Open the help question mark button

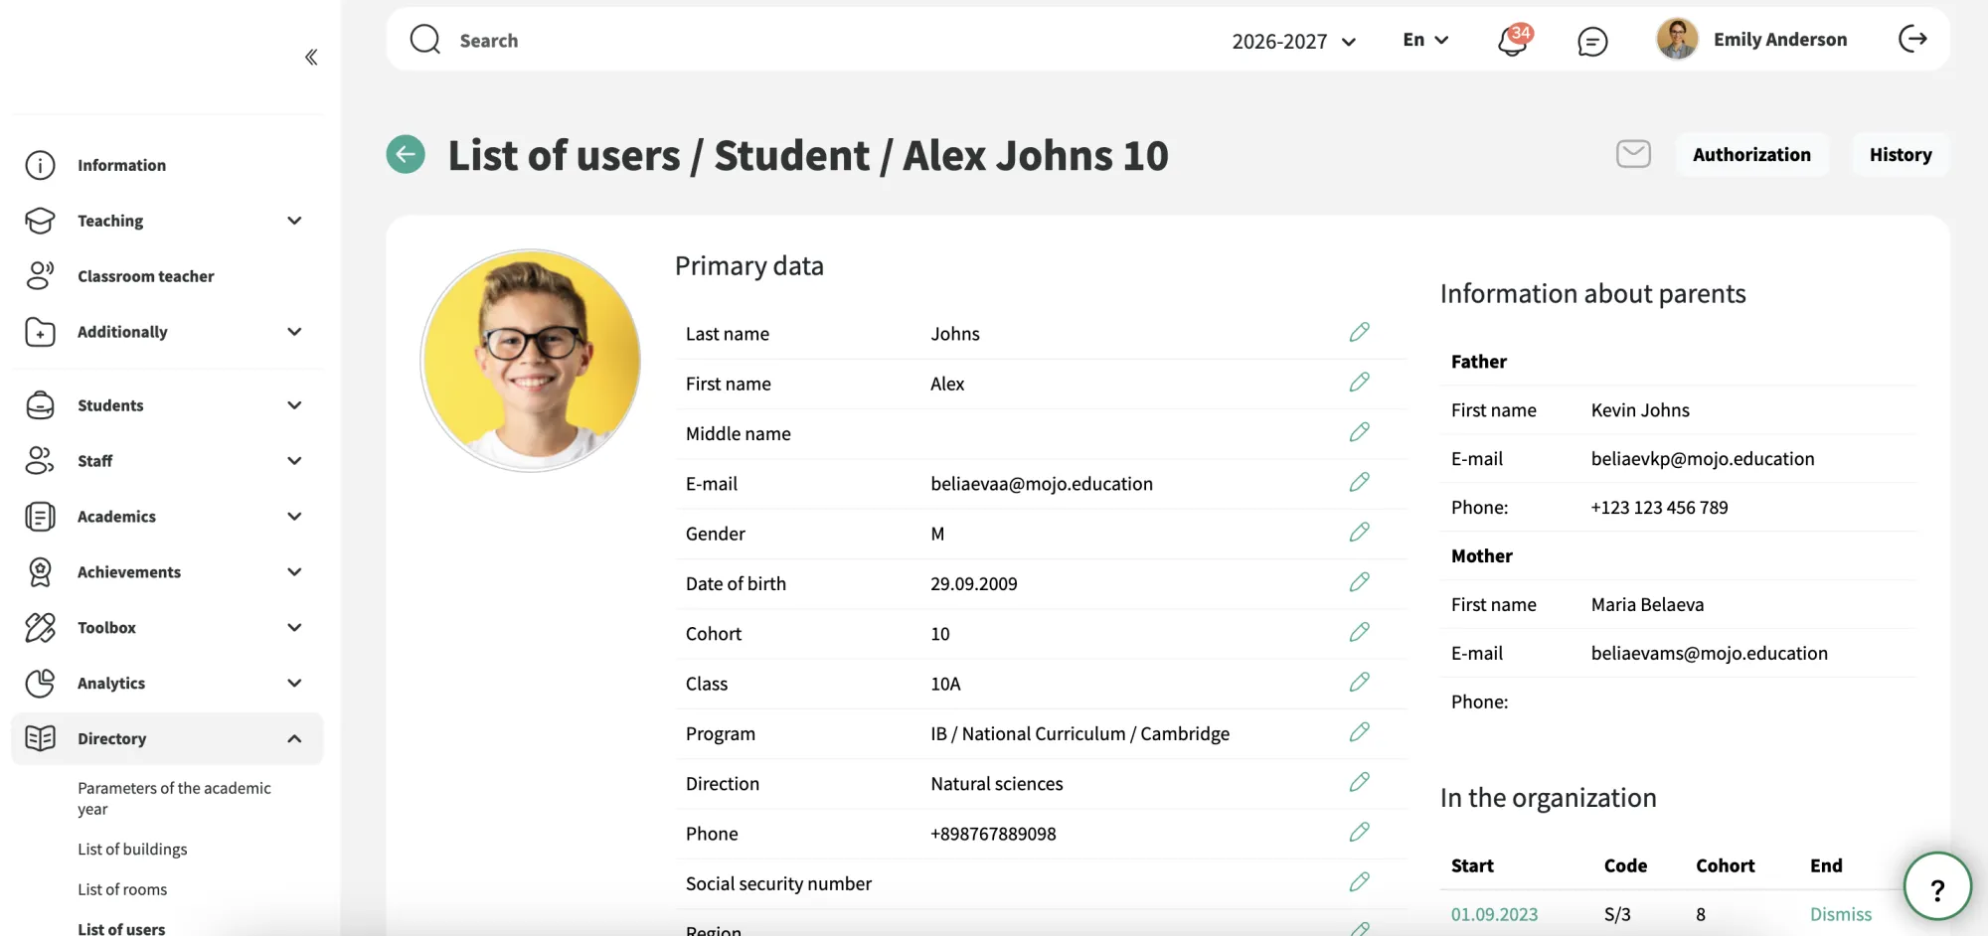click(x=1937, y=886)
